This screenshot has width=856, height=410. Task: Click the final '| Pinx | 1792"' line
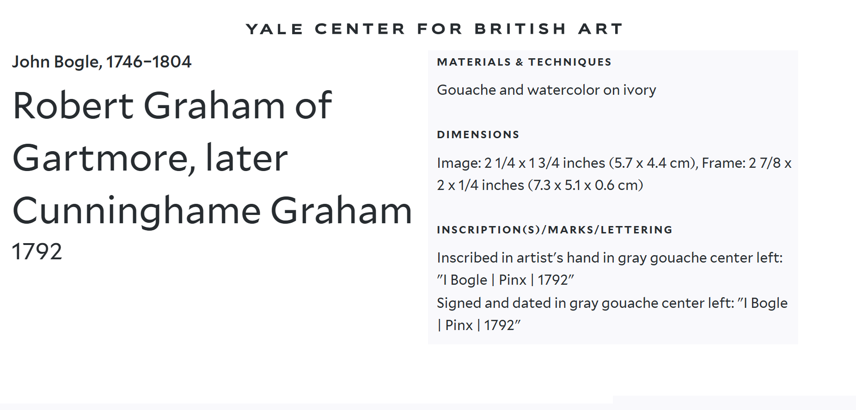tap(478, 325)
